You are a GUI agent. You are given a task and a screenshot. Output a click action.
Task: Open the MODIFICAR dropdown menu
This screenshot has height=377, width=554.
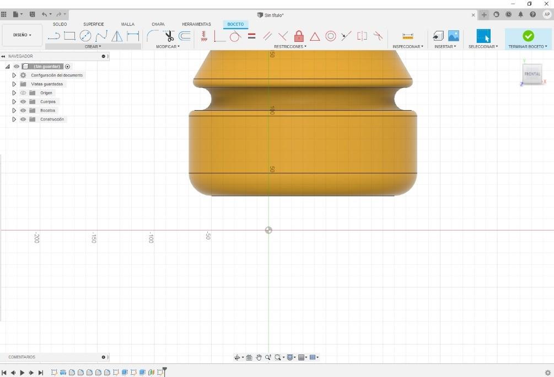tap(168, 47)
